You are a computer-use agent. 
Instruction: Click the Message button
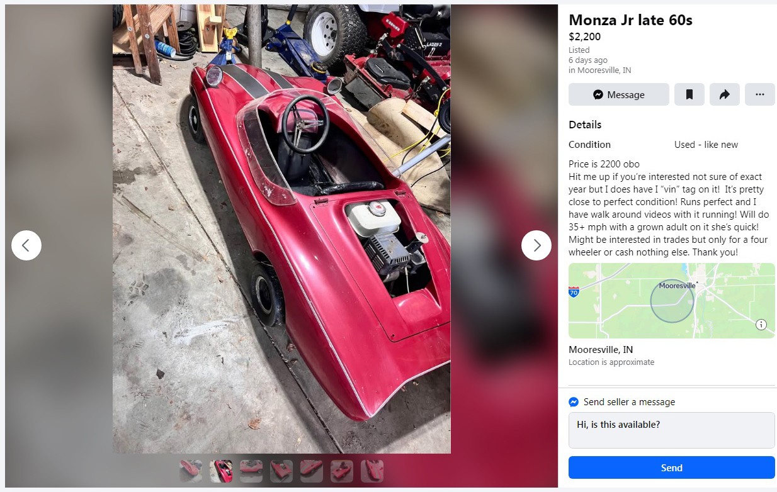coord(618,94)
